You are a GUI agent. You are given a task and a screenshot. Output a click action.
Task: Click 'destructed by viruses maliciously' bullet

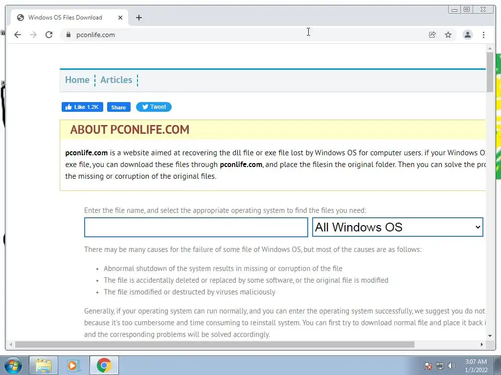[189, 292]
